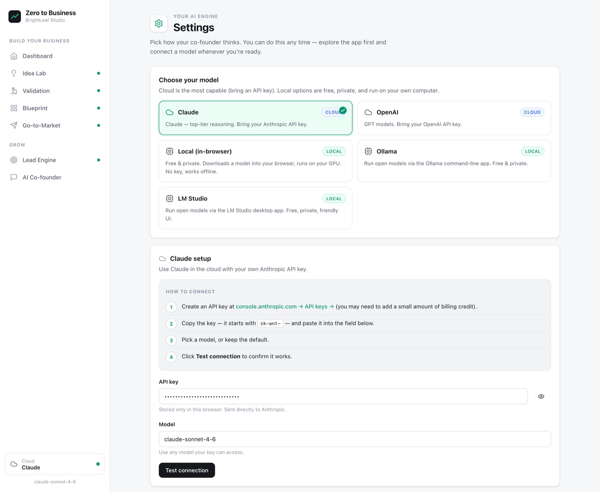Click the LOCAL badge on Ollama card
This screenshot has width=600, height=492.
pos(533,151)
